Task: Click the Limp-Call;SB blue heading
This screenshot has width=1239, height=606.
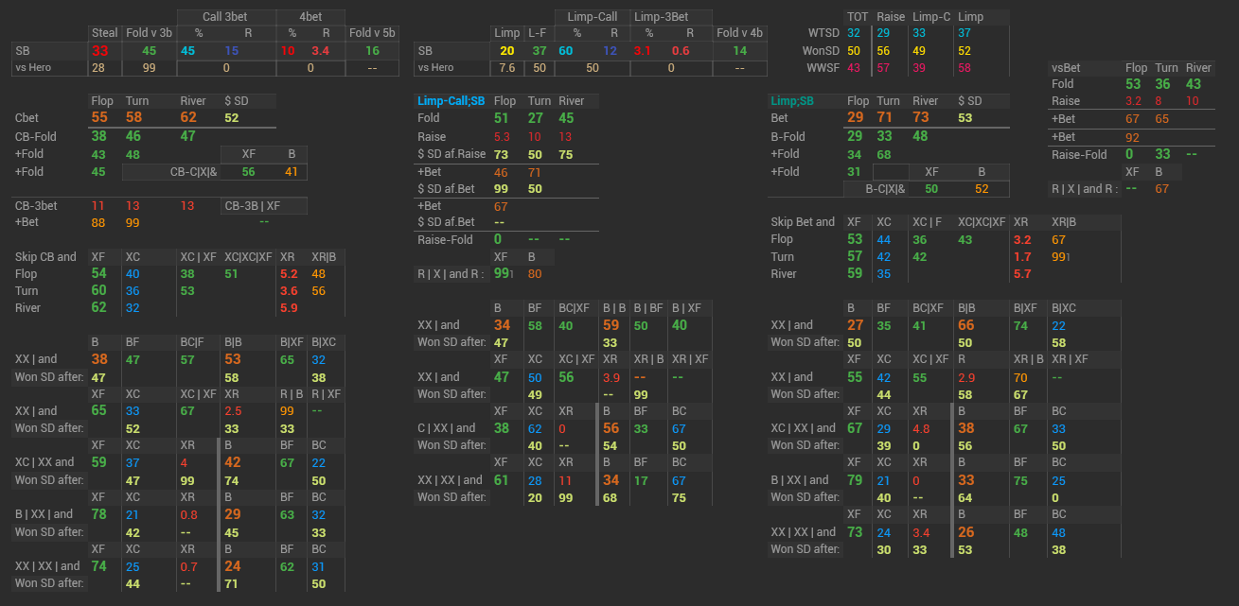Action: click(x=451, y=101)
